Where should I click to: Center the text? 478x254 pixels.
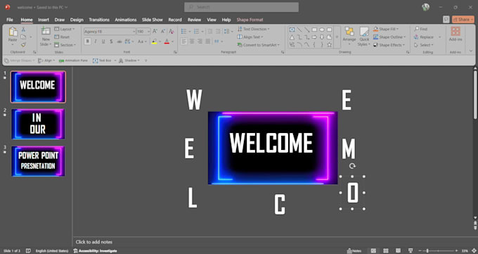(x=192, y=42)
